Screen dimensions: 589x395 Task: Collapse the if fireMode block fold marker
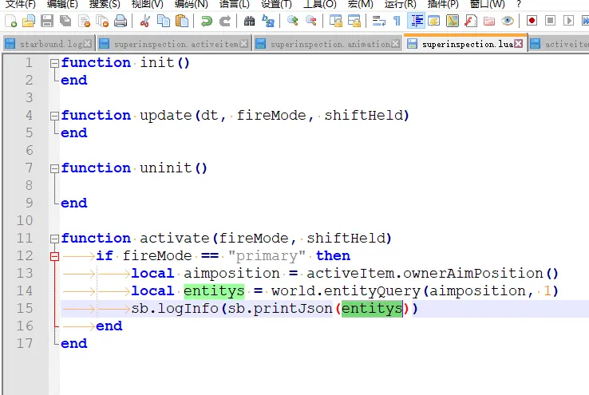[x=54, y=256]
